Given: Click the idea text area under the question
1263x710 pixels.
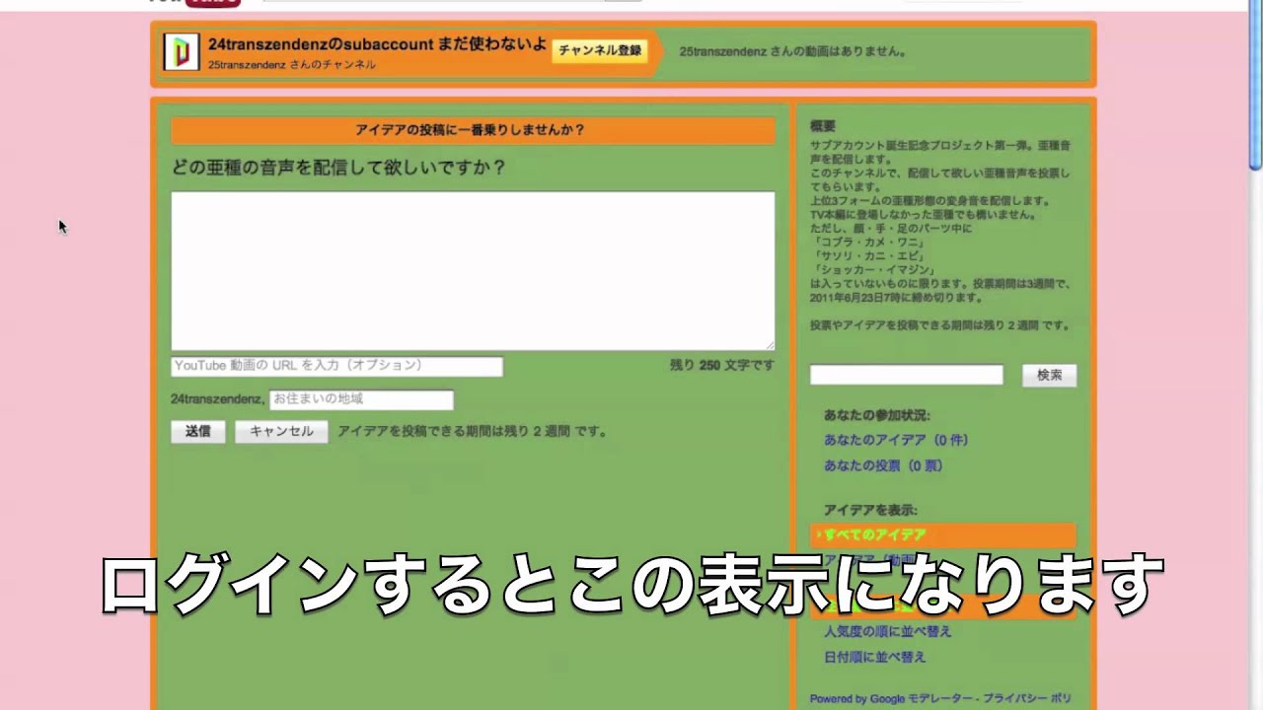Looking at the screenshot, I should pyautogui.click(x=473, y=271).
